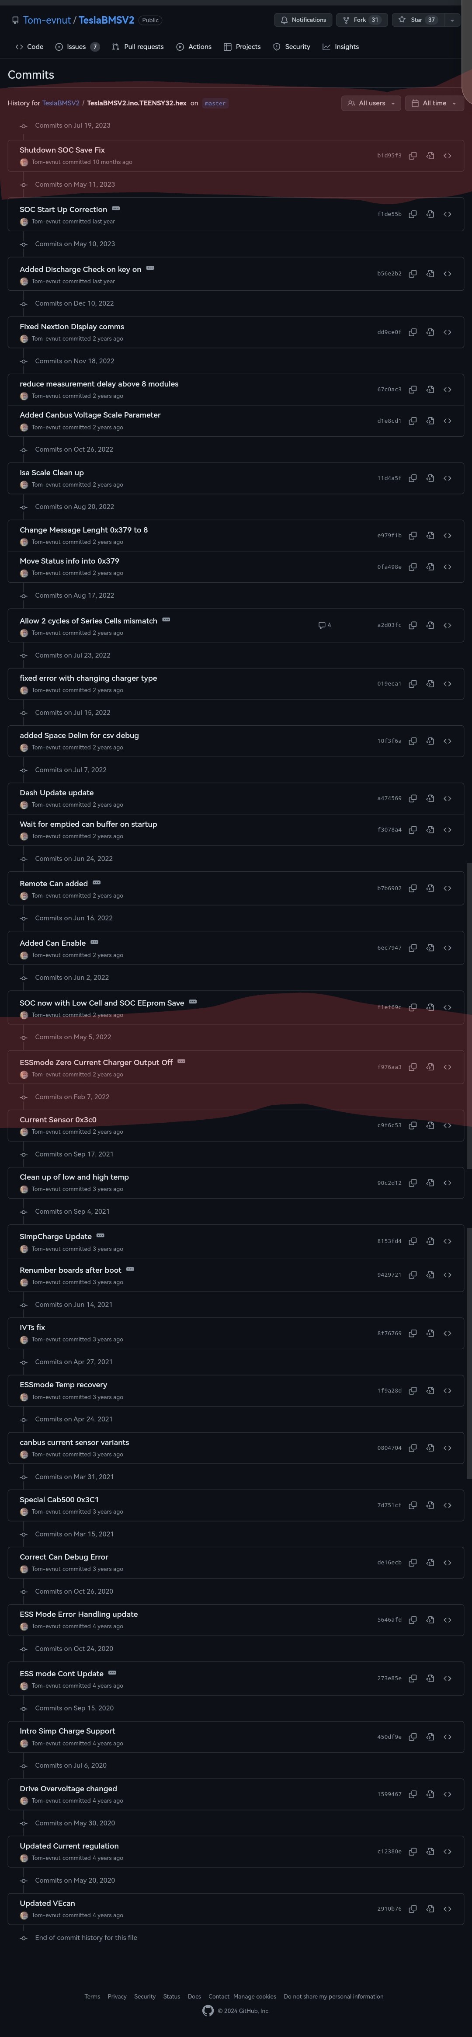Browse repository at commit 2910b76
This screenshot has width=472, height=2037.
point(448,1909)
